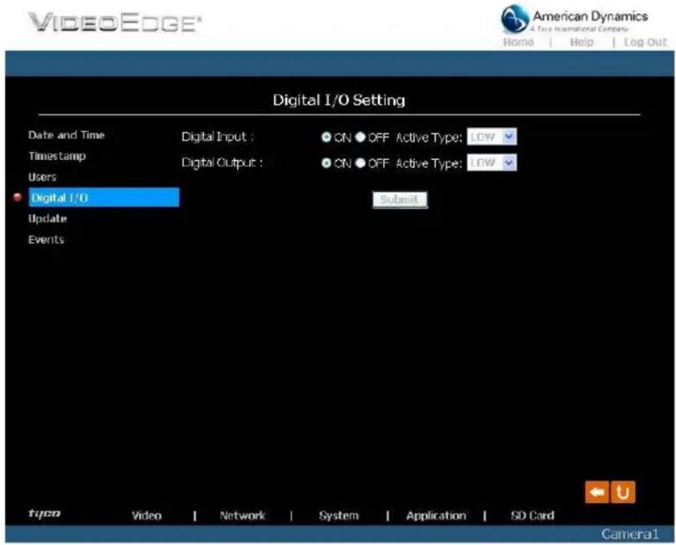Viewport: 676px width, 545px height.
Task: Click the Digital Output label
Action: point(221,163)
